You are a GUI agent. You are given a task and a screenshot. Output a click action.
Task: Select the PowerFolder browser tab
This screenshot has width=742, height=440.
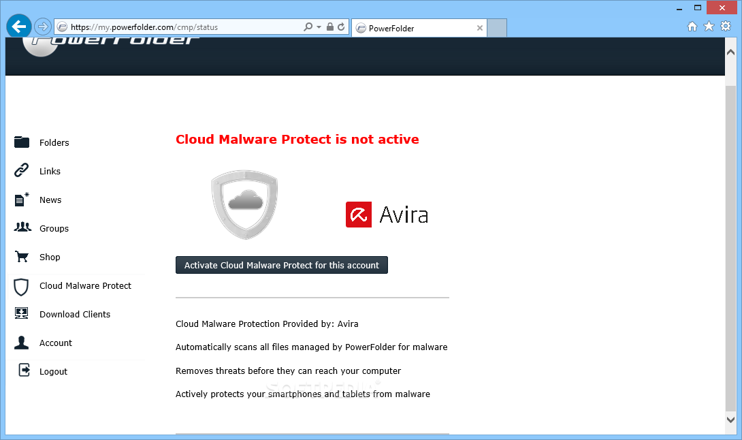click(x=419, y=28)
